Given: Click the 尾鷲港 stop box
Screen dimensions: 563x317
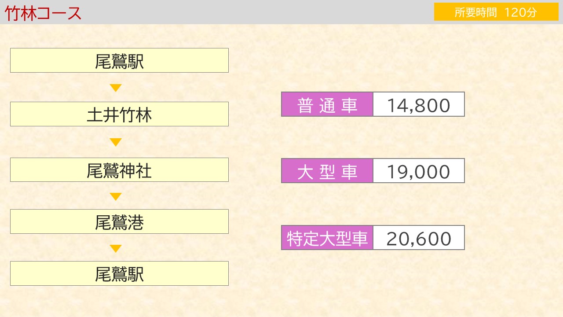Looking at the screenshot, I should pos(119,221).
